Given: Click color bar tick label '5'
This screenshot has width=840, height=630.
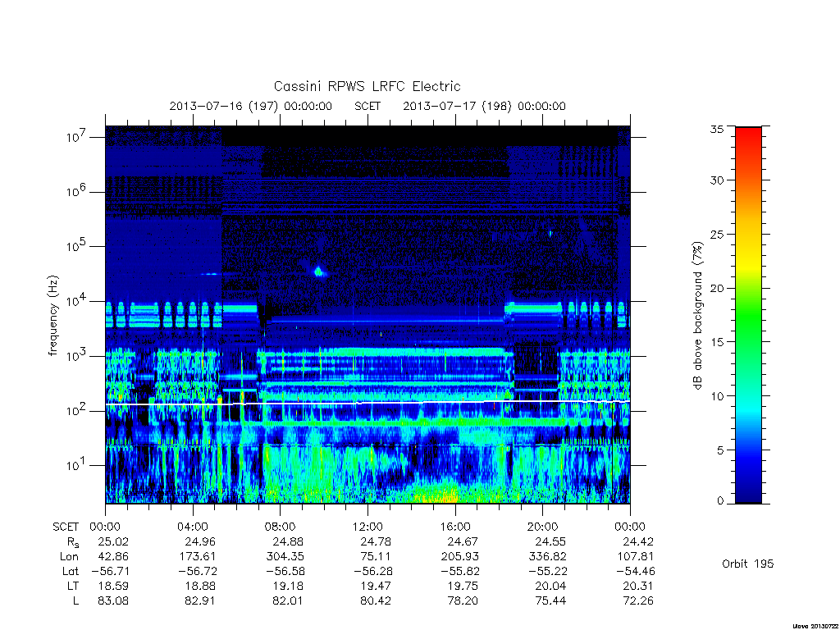Looking at the screenshot, I should (720, 450).
